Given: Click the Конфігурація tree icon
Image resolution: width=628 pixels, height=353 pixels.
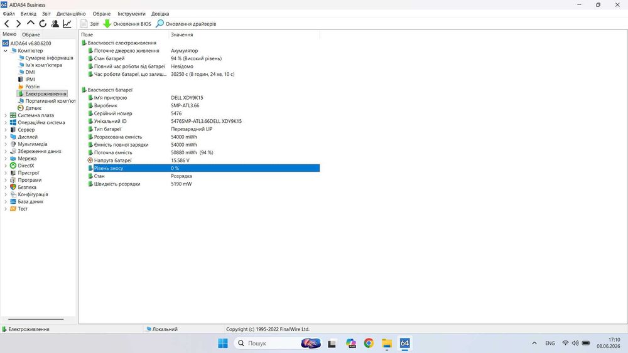Looking at the screenshot, I should pos(13,195).
